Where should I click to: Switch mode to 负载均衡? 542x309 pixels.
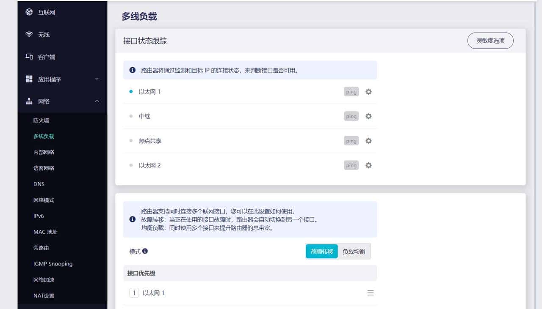(x=354, y=251)
